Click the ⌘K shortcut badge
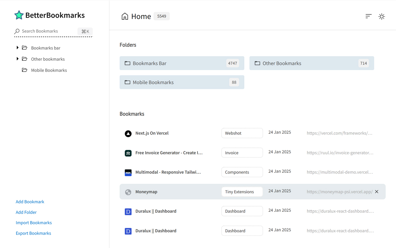 pyautogui.click(x=85, y=31)
